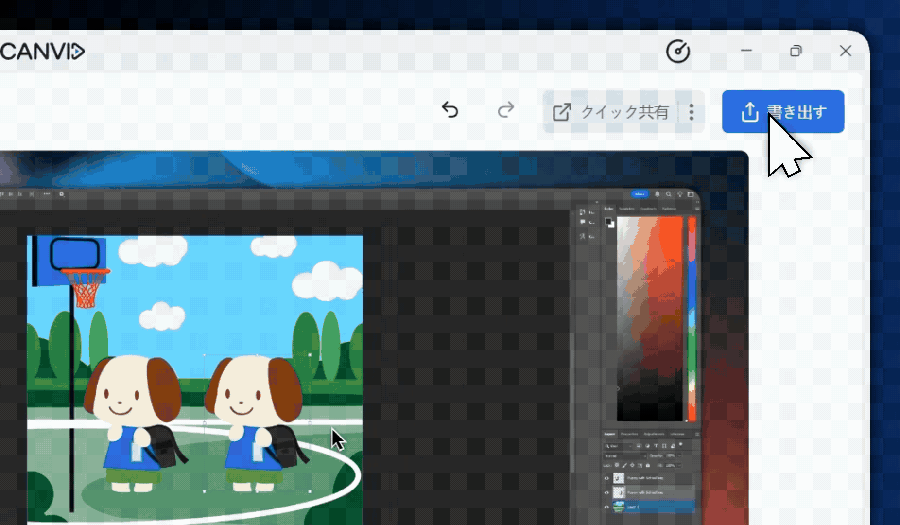Select the add layer mask icon
Image resolution: width=900 pixels, height=525 pixels.
click(639, 445)
